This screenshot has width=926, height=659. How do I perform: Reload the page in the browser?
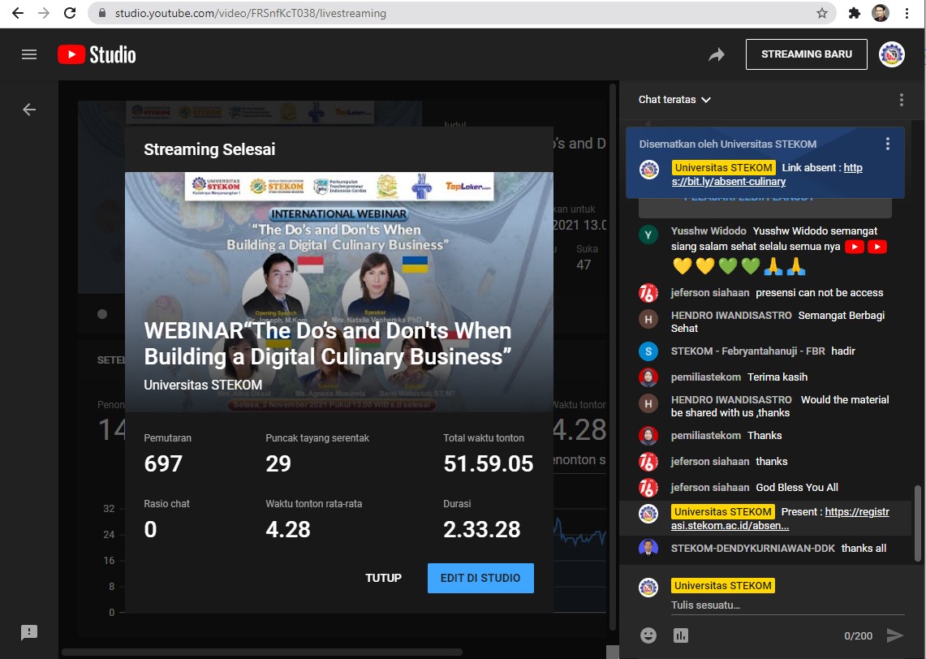pos(70,13)
